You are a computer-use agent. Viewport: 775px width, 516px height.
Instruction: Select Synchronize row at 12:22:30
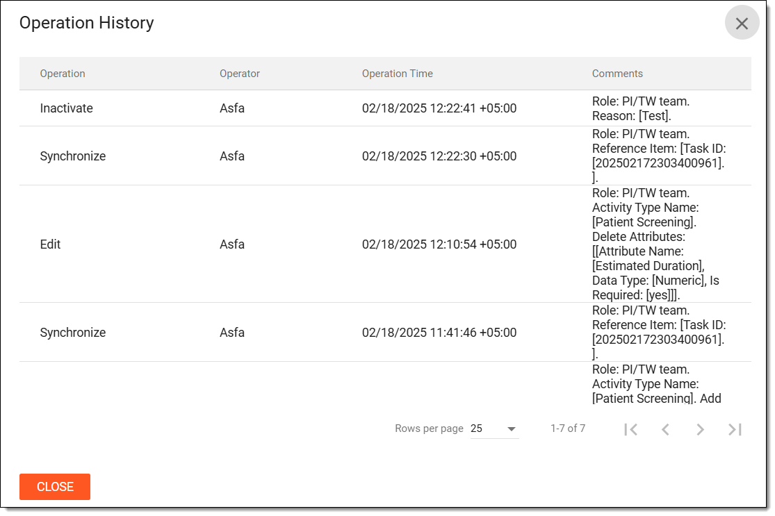pos(385,156)
